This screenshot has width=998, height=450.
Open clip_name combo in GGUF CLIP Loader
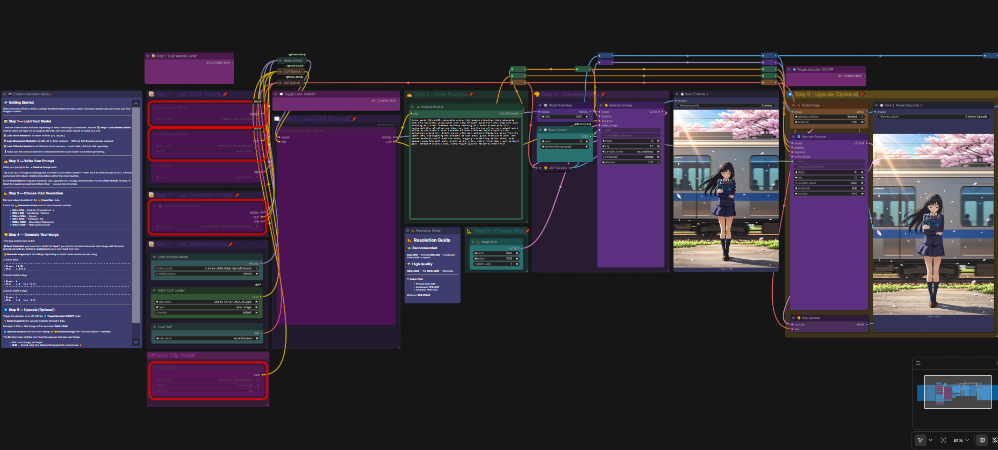207,302
